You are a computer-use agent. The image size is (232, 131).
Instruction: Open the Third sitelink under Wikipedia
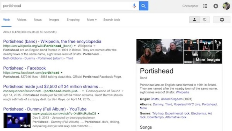(70, 58)
